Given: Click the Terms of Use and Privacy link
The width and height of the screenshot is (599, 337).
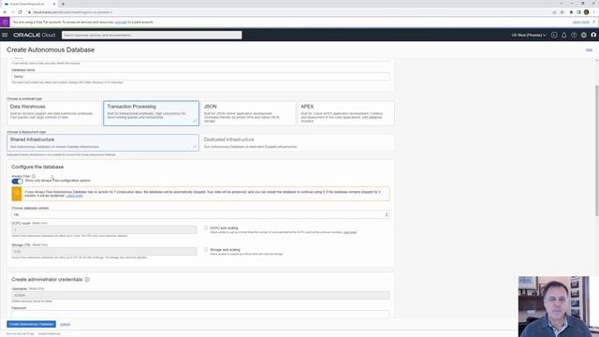Looking at the screenshot, I should click(21, 334).
